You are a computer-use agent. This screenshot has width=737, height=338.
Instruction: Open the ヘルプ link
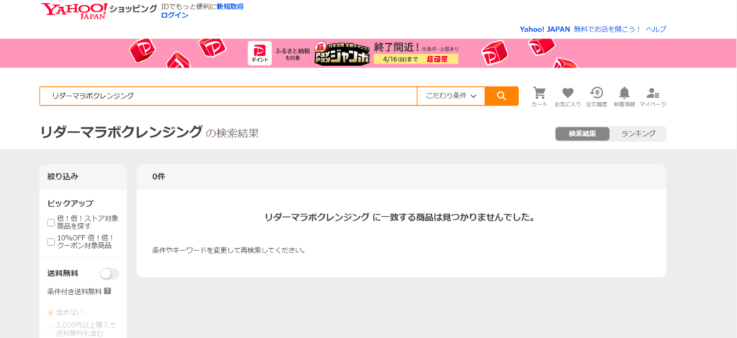[656, 29]
